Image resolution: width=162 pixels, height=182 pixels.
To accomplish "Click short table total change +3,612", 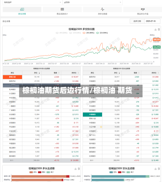I will 137,160.
